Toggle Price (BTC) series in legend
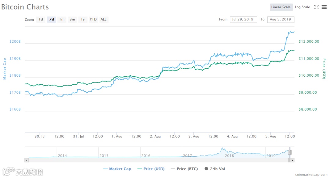330x178 pixels. 184,169
